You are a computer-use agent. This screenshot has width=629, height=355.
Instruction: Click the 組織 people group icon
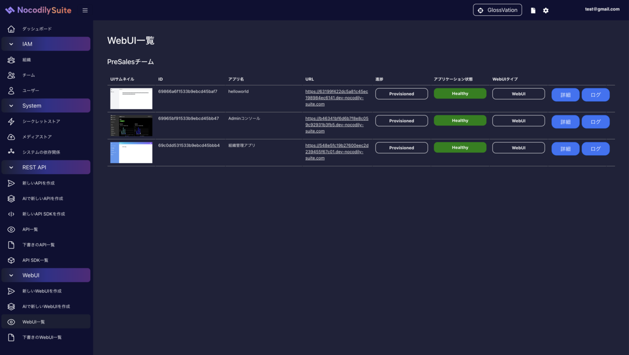tap(11, 60)
